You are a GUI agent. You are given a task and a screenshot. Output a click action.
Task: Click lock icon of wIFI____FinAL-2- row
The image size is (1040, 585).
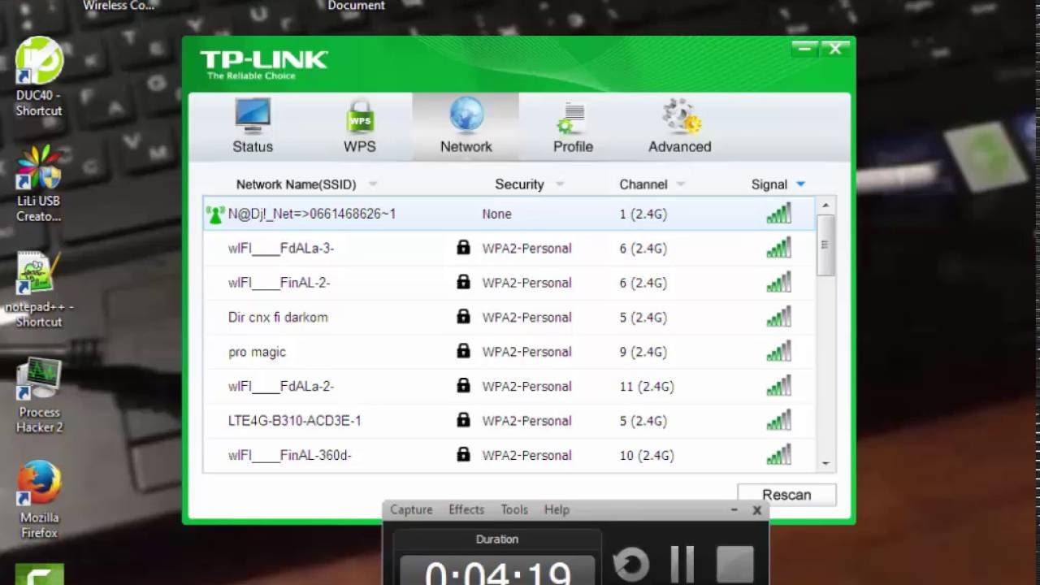click(463, 282)
